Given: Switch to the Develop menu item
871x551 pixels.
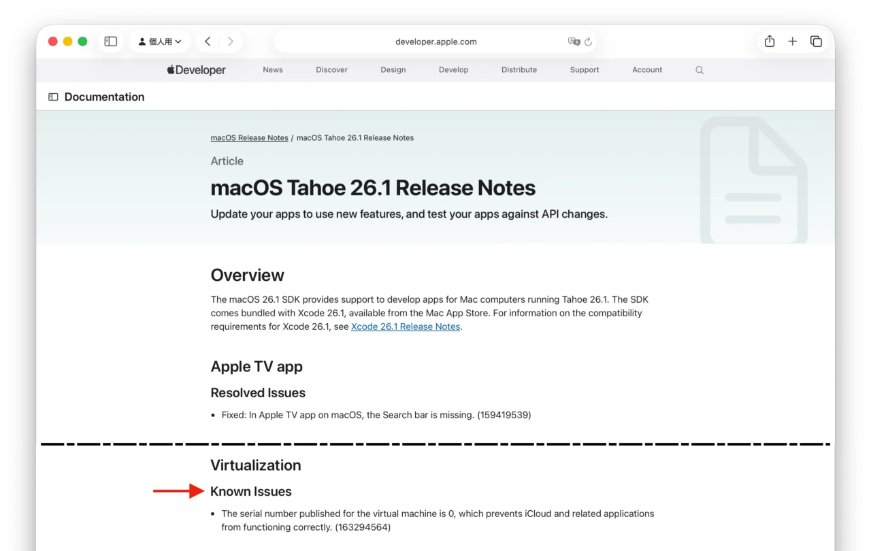Looking at the screenshot, I should click(453, 69).
